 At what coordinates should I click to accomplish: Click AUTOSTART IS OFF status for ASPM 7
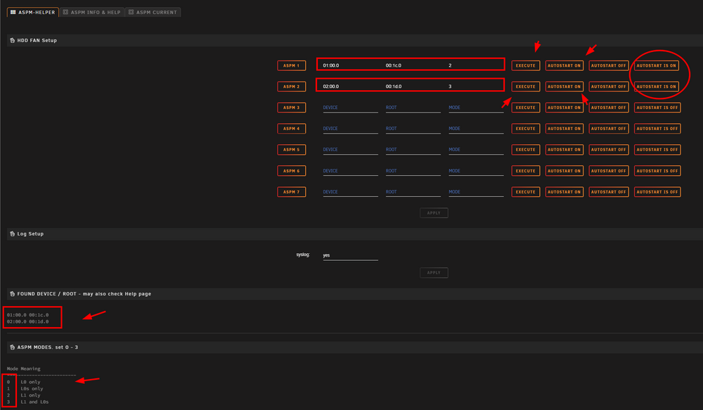pyautogui.click(x=657, y=192)
